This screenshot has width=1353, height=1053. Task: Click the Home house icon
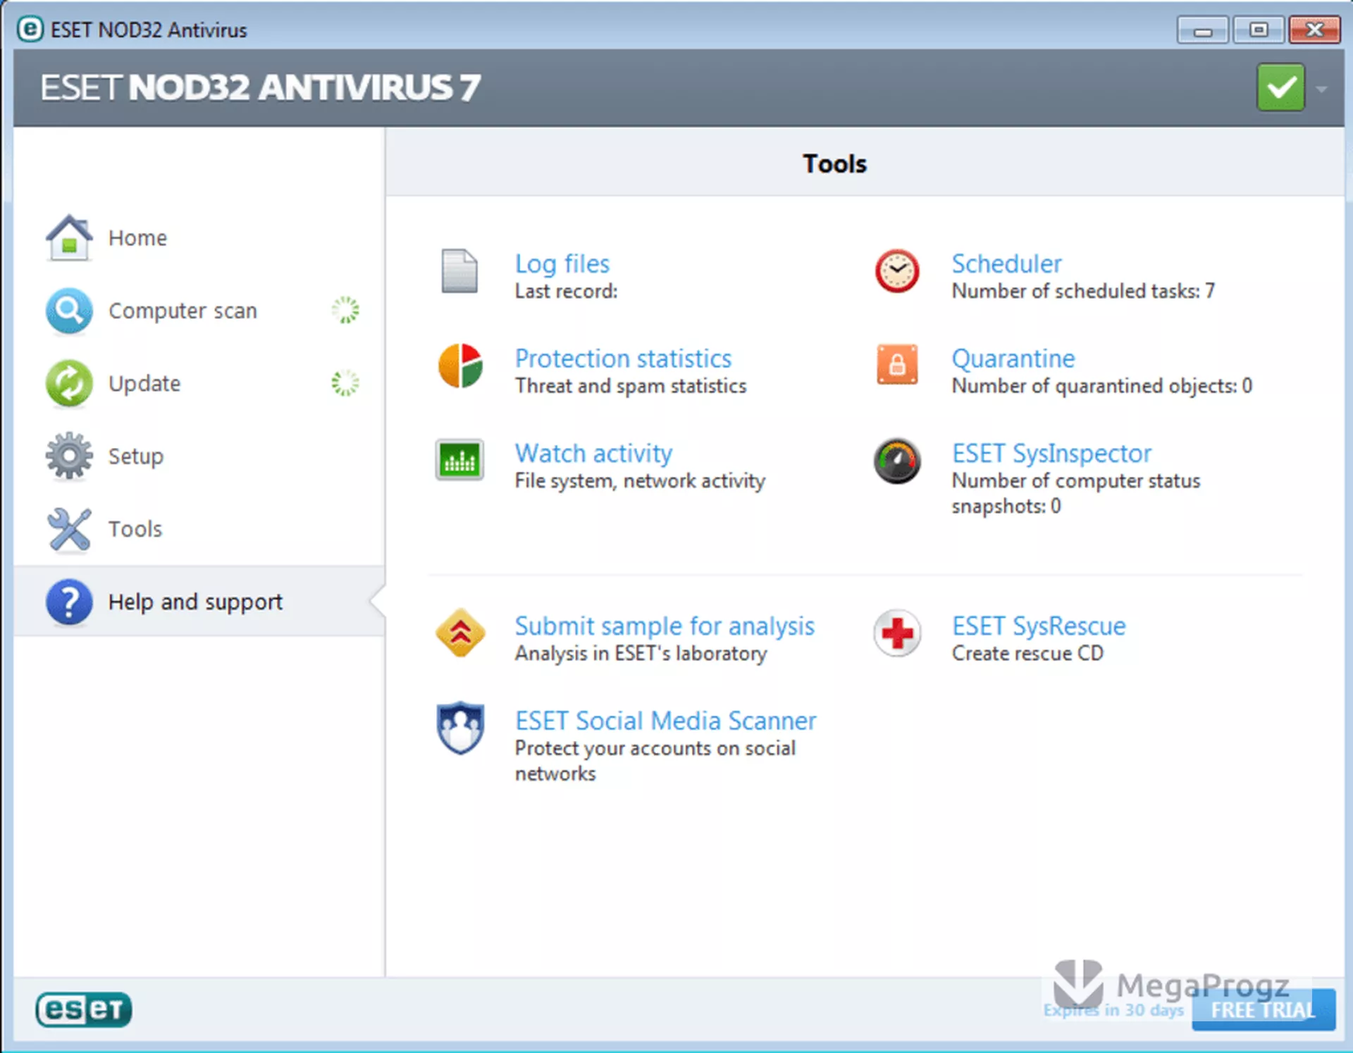point(68,238)
